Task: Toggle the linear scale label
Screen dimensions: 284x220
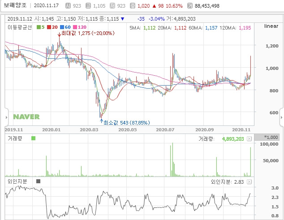Action: 271,26
